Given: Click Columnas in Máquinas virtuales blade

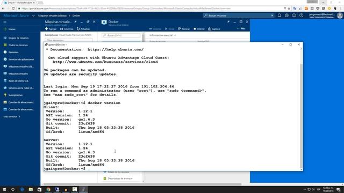Looking at the screenshot, I should tap(67, 29).
